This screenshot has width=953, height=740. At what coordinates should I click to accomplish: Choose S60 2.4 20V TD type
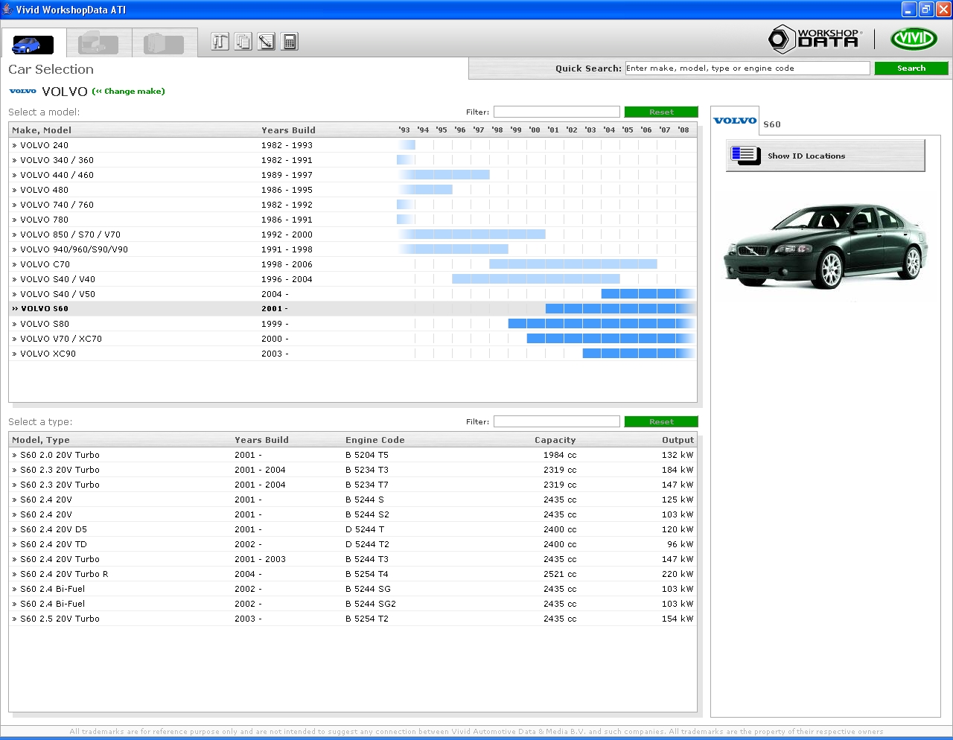353,544
